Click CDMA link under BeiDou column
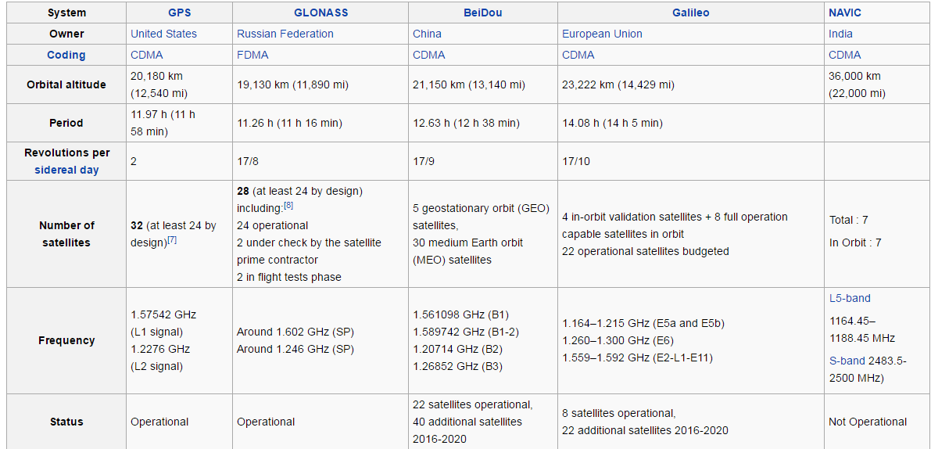Image resolution: width=931 pixels, height=449 pixels. (429, 55)
